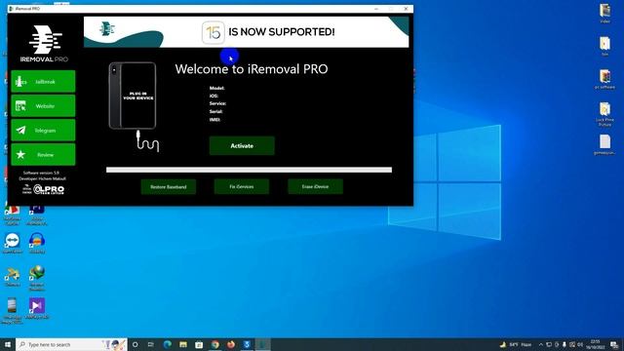This screenshot has width=624, height=351.
Task: Click the 'IMEI:' label
Action: pyautogui.click(x=214, y=119)
